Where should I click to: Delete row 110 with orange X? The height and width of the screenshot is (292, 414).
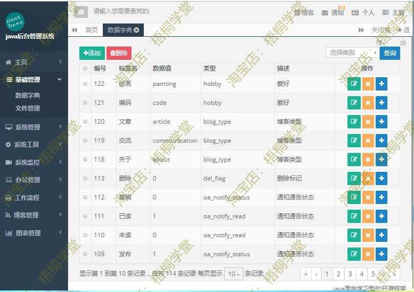tap(368, 235)
